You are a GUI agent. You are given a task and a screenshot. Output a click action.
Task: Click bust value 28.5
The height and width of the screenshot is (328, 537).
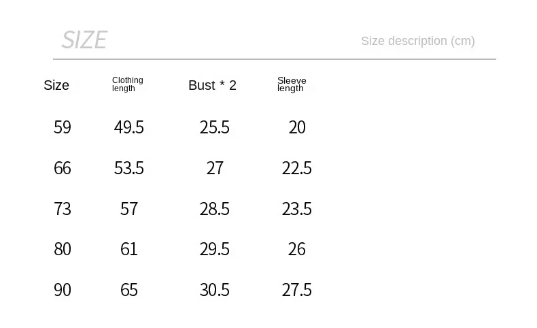214,209
